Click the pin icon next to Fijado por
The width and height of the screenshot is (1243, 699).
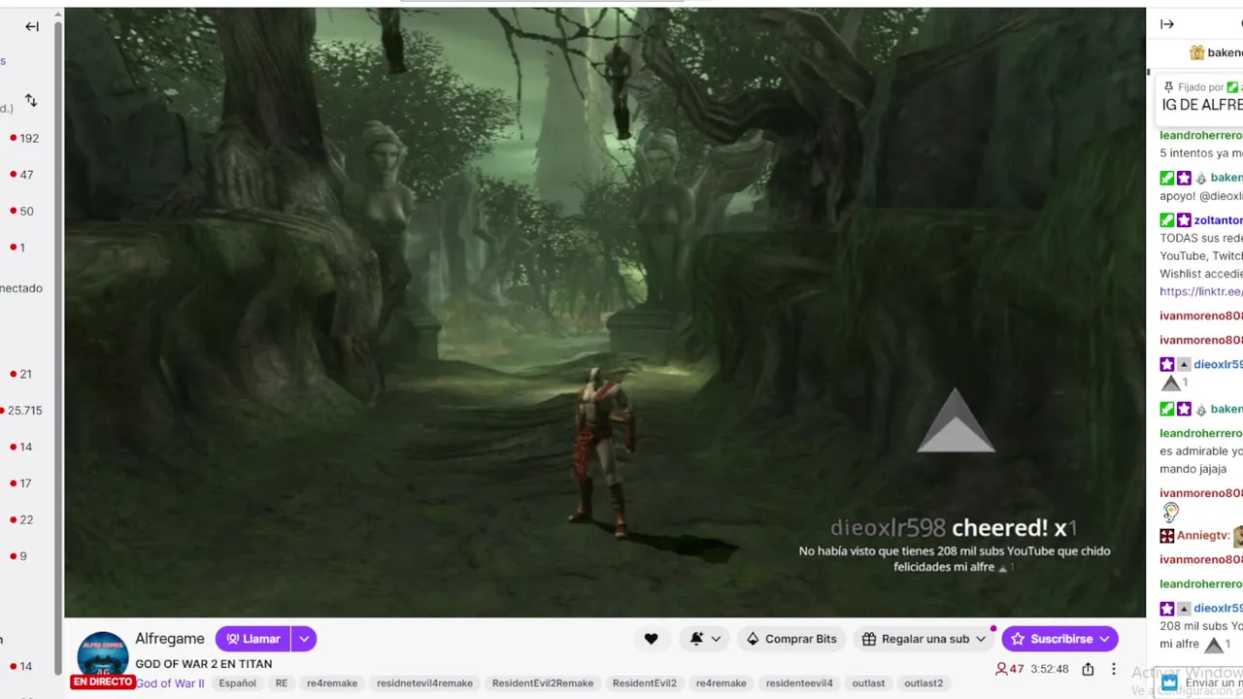(1168, 86)
